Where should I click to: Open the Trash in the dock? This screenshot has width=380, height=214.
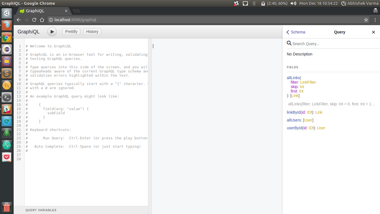(7, 207)
